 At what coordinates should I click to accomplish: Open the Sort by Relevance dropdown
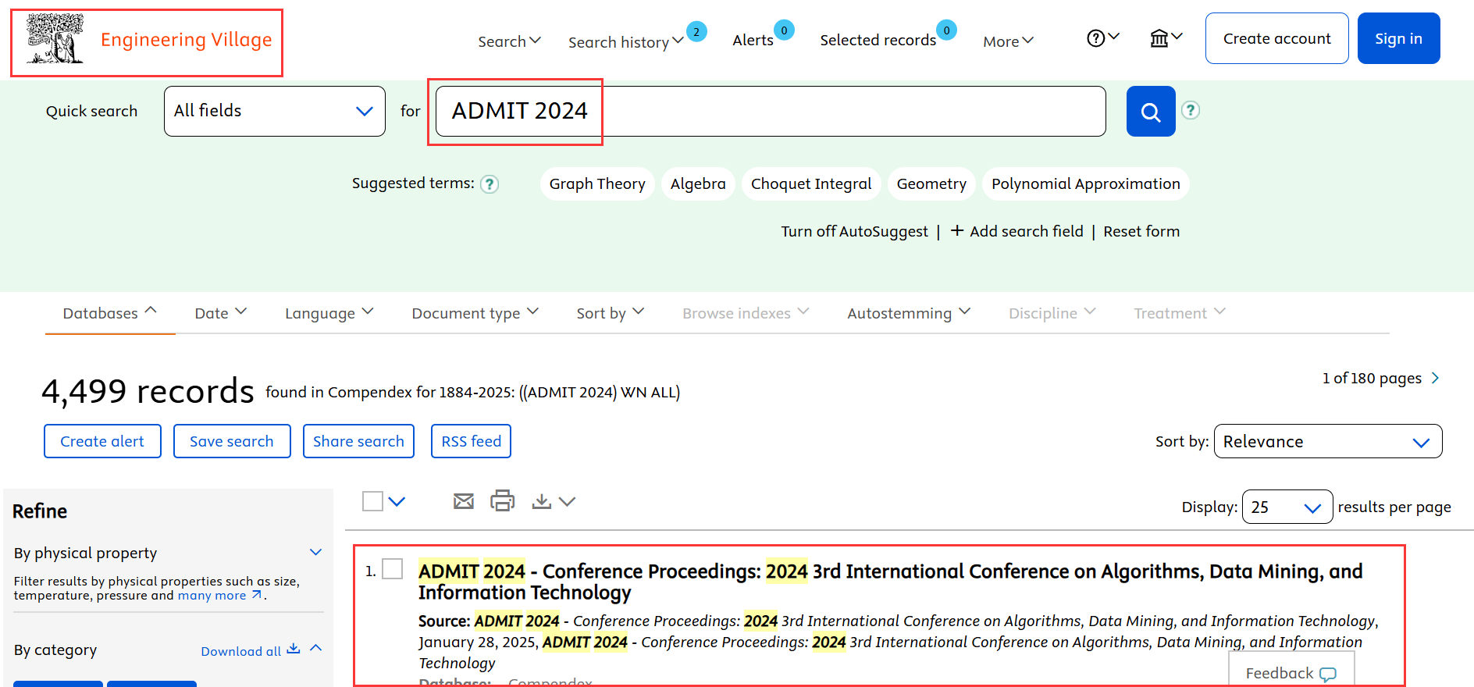click(1327, 442)
